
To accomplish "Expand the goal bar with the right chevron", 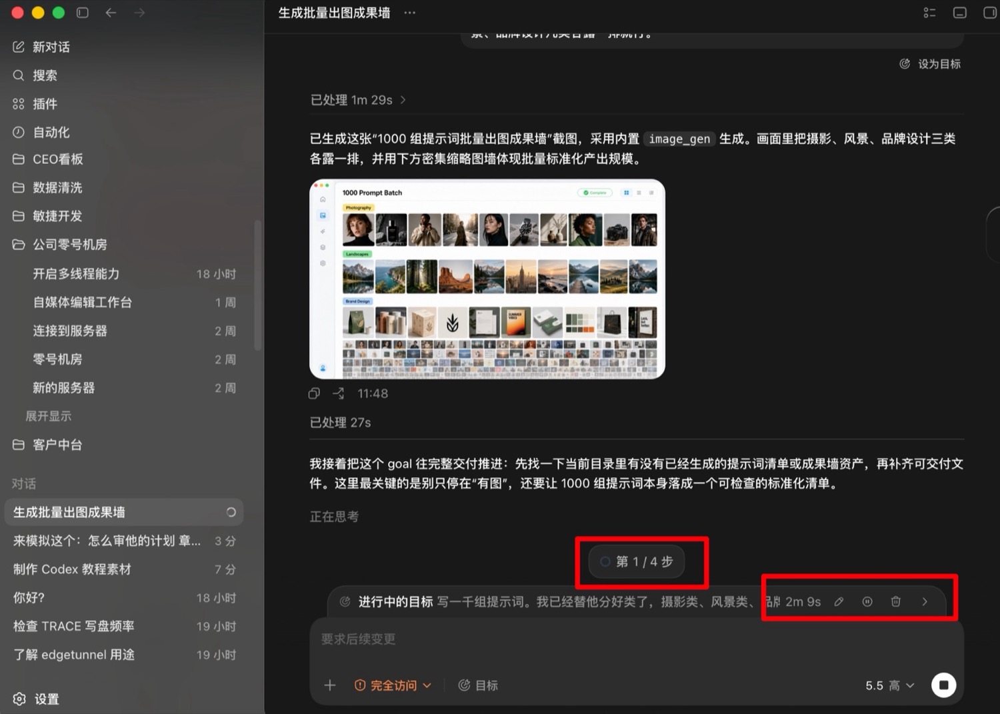I will 925,601.
